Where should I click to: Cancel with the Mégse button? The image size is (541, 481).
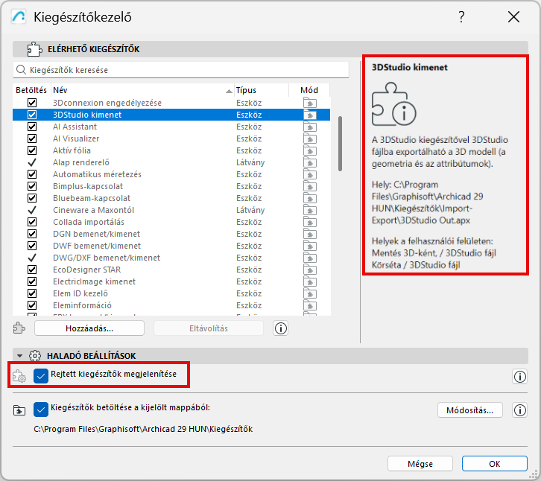click(420, 464)
